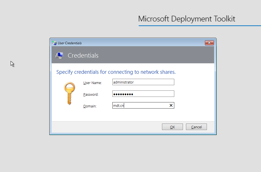Screen dimensions: 261x172
Task: Focus the User Name input field
Action: click(143, 82)
